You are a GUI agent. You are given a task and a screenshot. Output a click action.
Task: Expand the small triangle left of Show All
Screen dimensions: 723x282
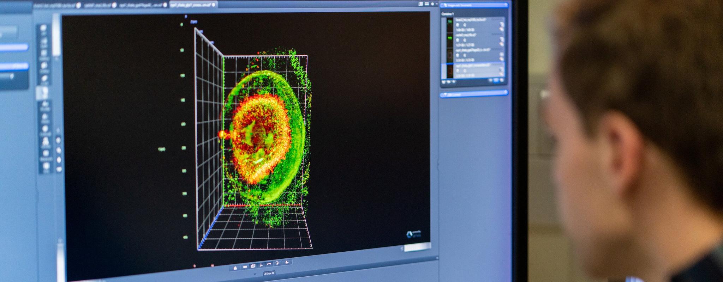coord(255,274)
